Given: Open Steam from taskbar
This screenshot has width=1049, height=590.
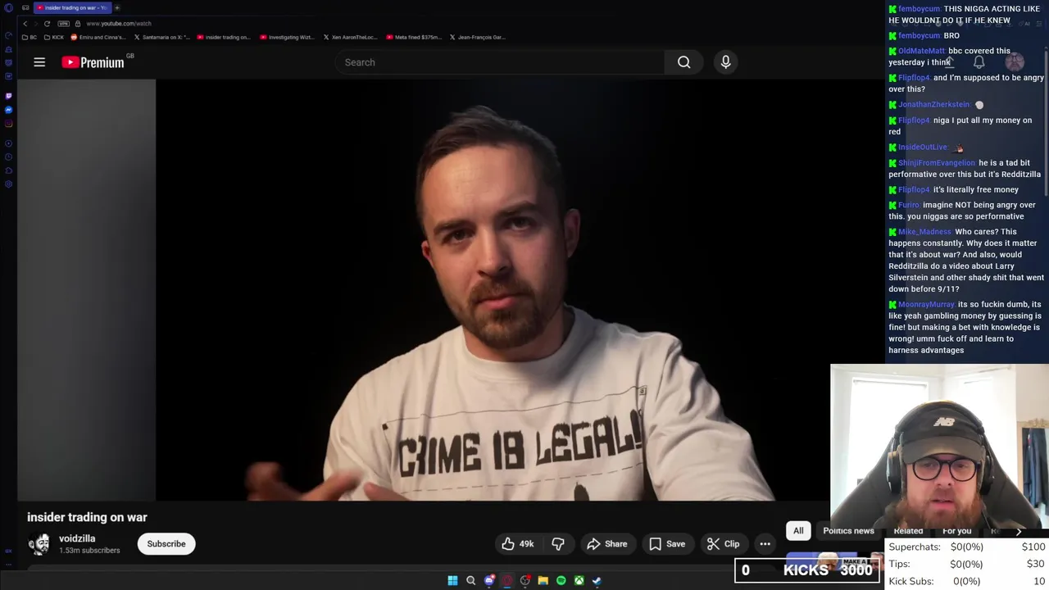Looking at the screenshot, I should pos(597,580).
